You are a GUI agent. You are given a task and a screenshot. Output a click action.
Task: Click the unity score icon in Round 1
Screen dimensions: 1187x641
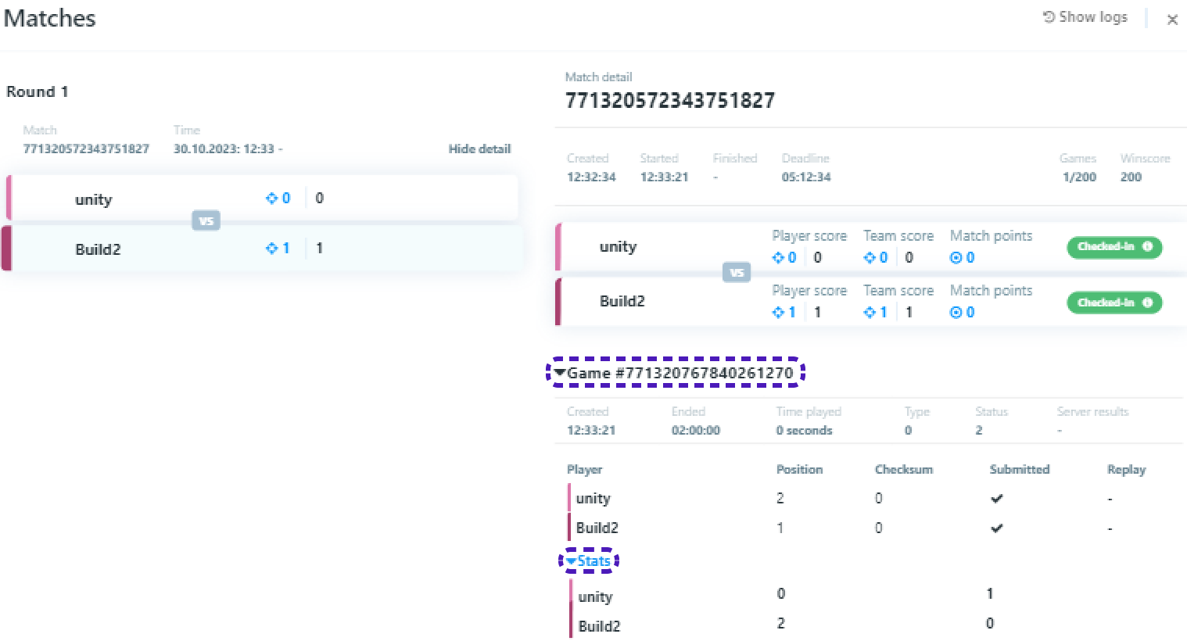(272, 199)
